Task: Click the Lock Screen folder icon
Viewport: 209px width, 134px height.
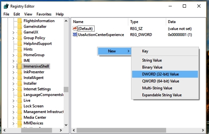Action: pos(20,106)
